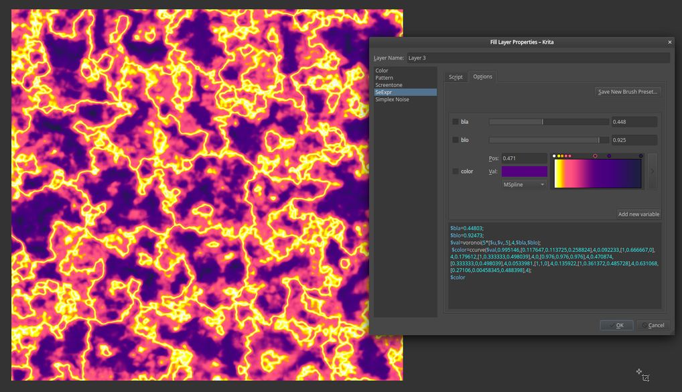Toggle the blo variable checkbox
The image size is (682, 392).
[x=456, y=140]
